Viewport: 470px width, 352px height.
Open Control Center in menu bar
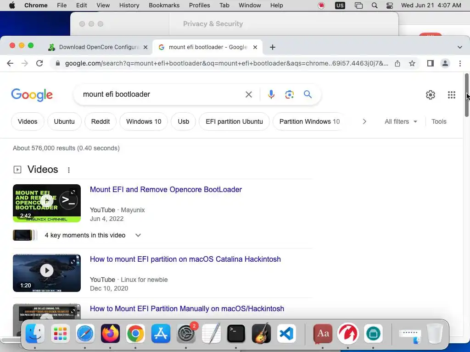coord(389,5)
